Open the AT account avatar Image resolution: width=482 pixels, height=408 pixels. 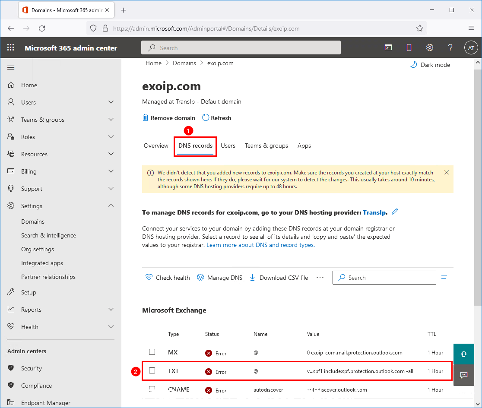[471, 48]
